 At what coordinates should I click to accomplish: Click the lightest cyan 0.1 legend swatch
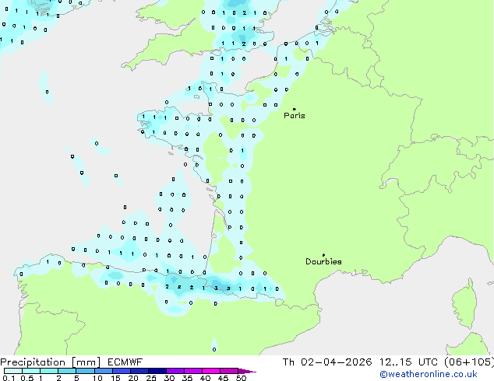click(x=13, y=371)
